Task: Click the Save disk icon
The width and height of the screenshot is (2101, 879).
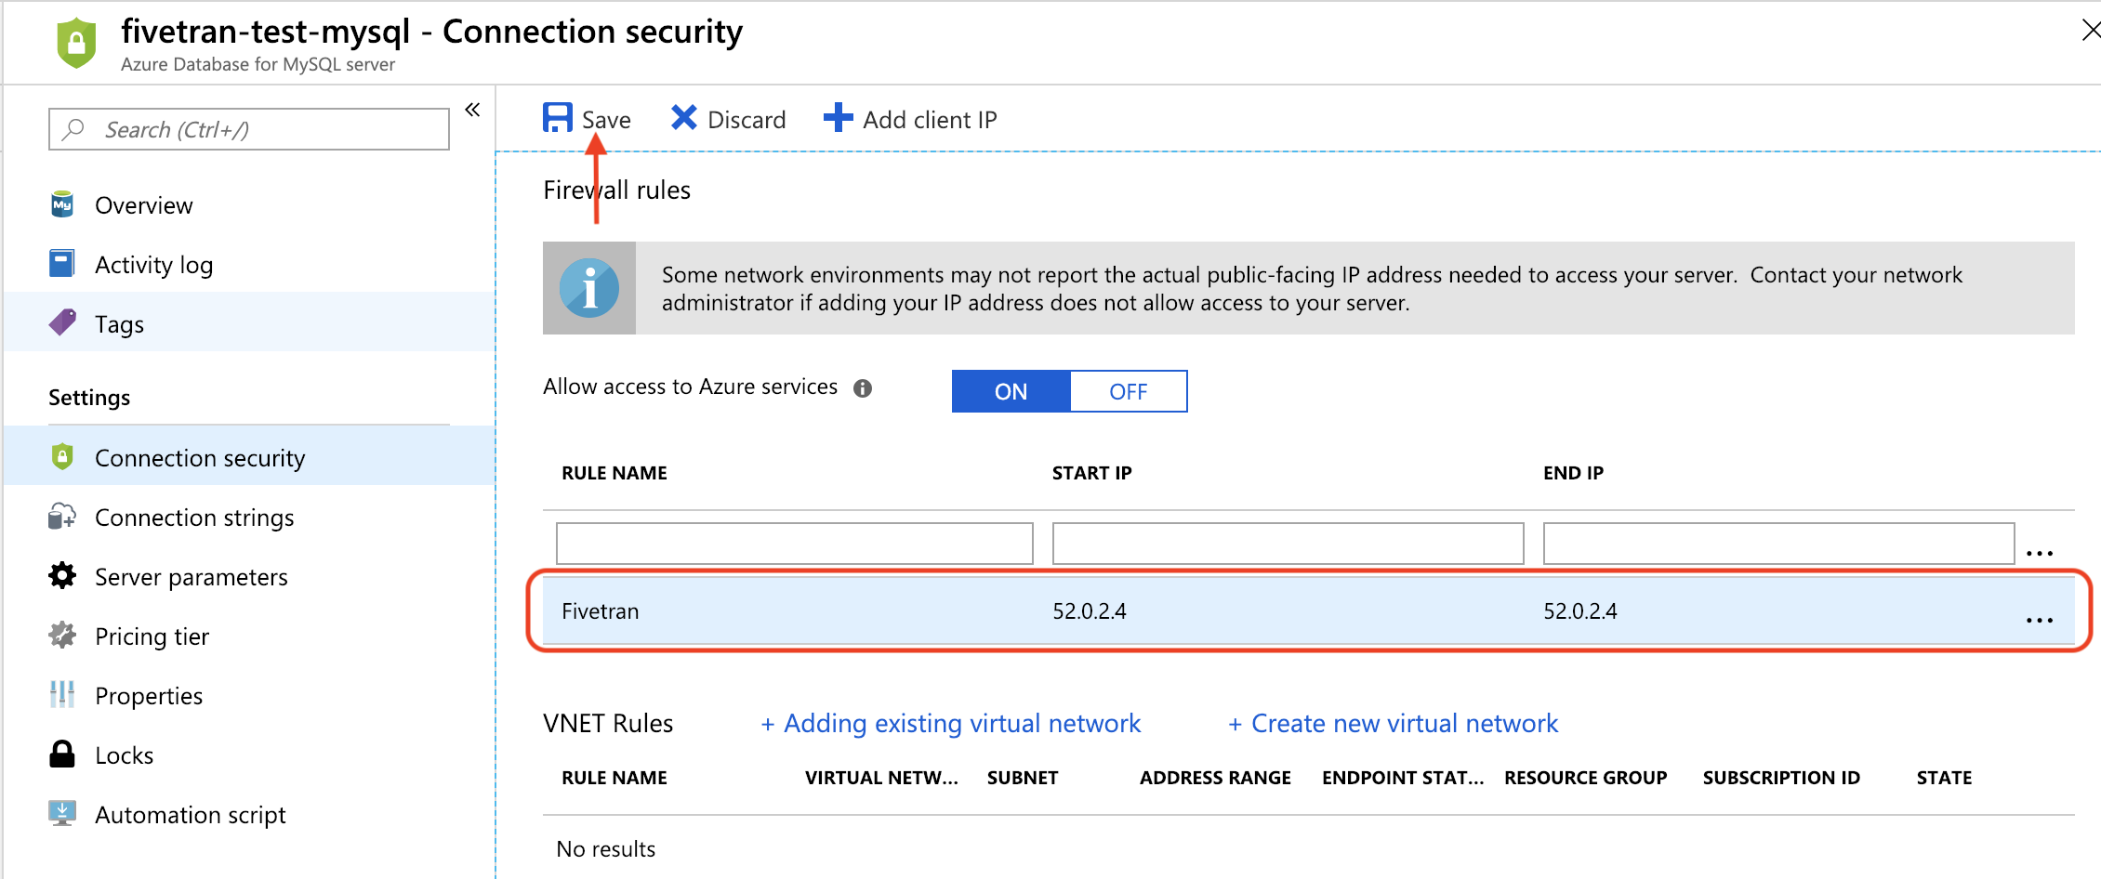Action: (x=558, y=118)
